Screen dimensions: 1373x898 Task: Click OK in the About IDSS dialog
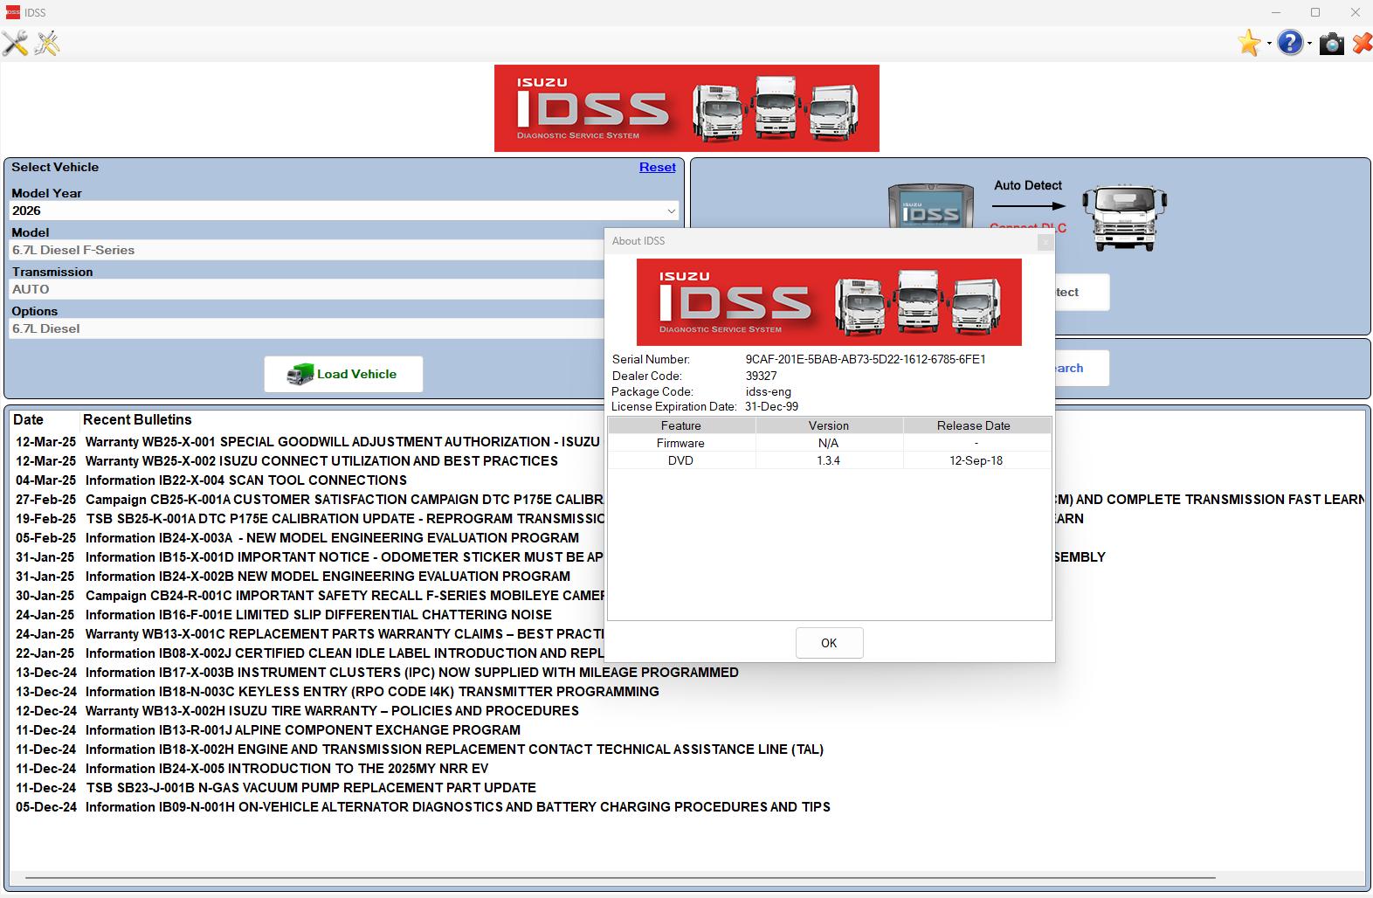829,643
